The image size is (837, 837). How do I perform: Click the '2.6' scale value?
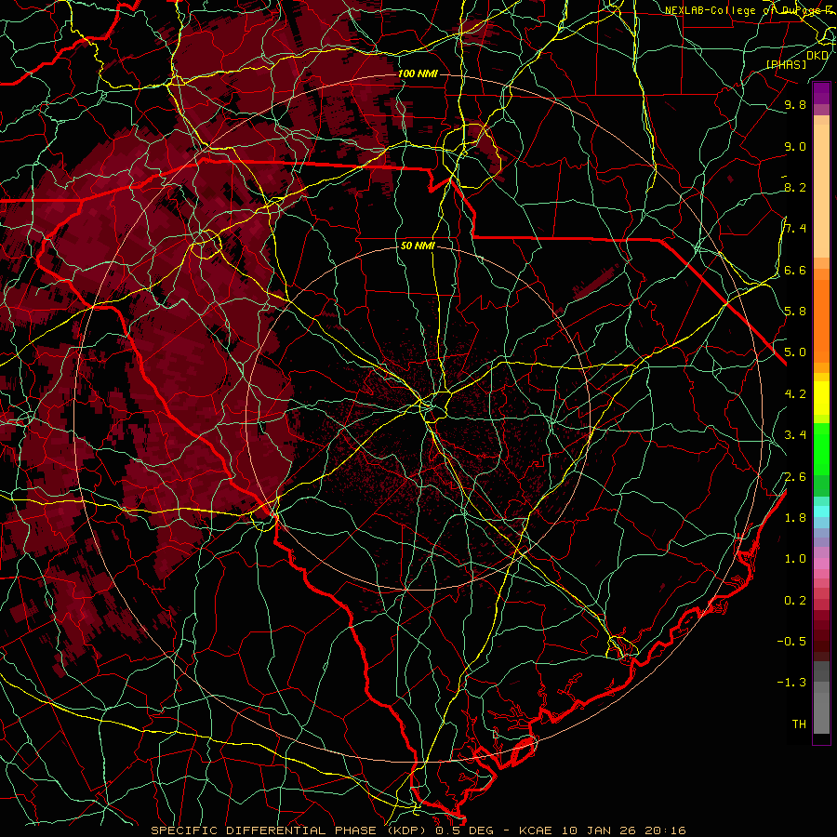[795, 477]
